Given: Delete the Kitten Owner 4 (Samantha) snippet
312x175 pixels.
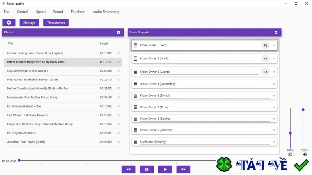Looking at the screenshot, I should 274,84.
